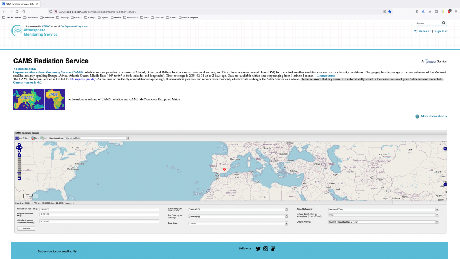Bookmark the page with the star icon
The image size is (460, 259).
pos(390,12)
